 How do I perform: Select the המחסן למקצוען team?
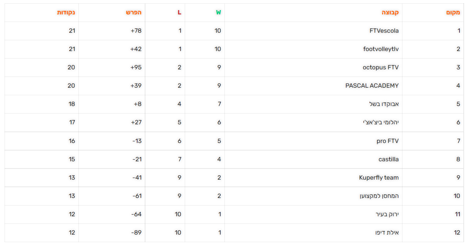point(379,196)
